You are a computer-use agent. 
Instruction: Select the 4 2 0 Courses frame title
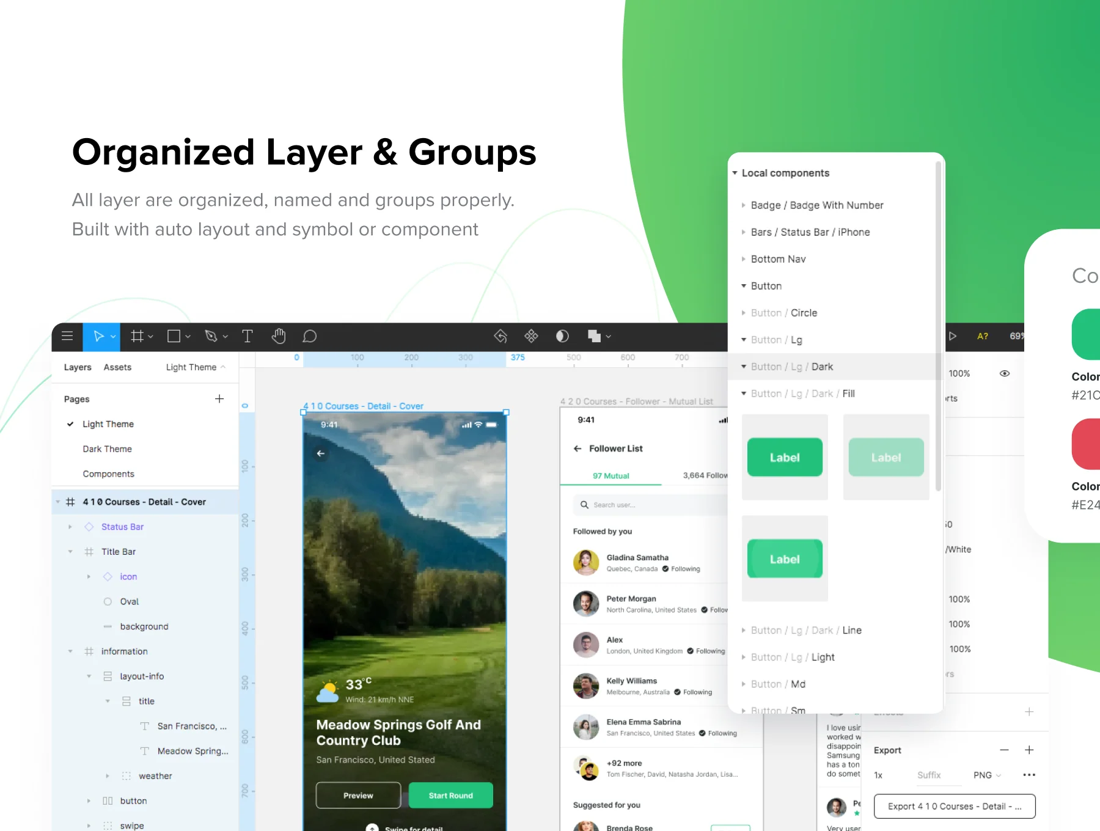(637, 401)
